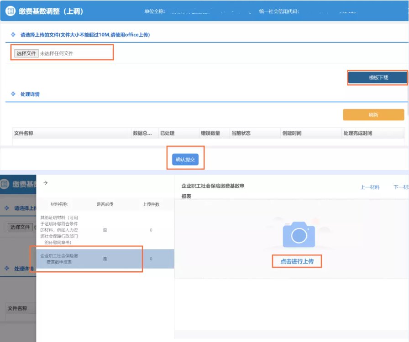Go to previous material via 上一材料
Screen dimensions: 409x342
(x=370, y=187)
